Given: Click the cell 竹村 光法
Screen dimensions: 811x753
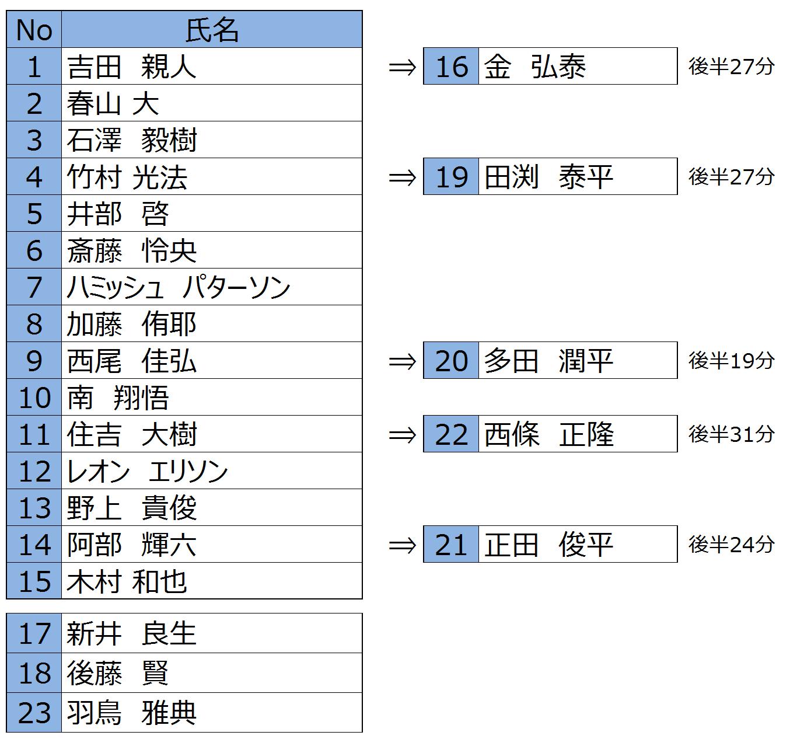Looking at the screenshot, I should coord(211,177).
